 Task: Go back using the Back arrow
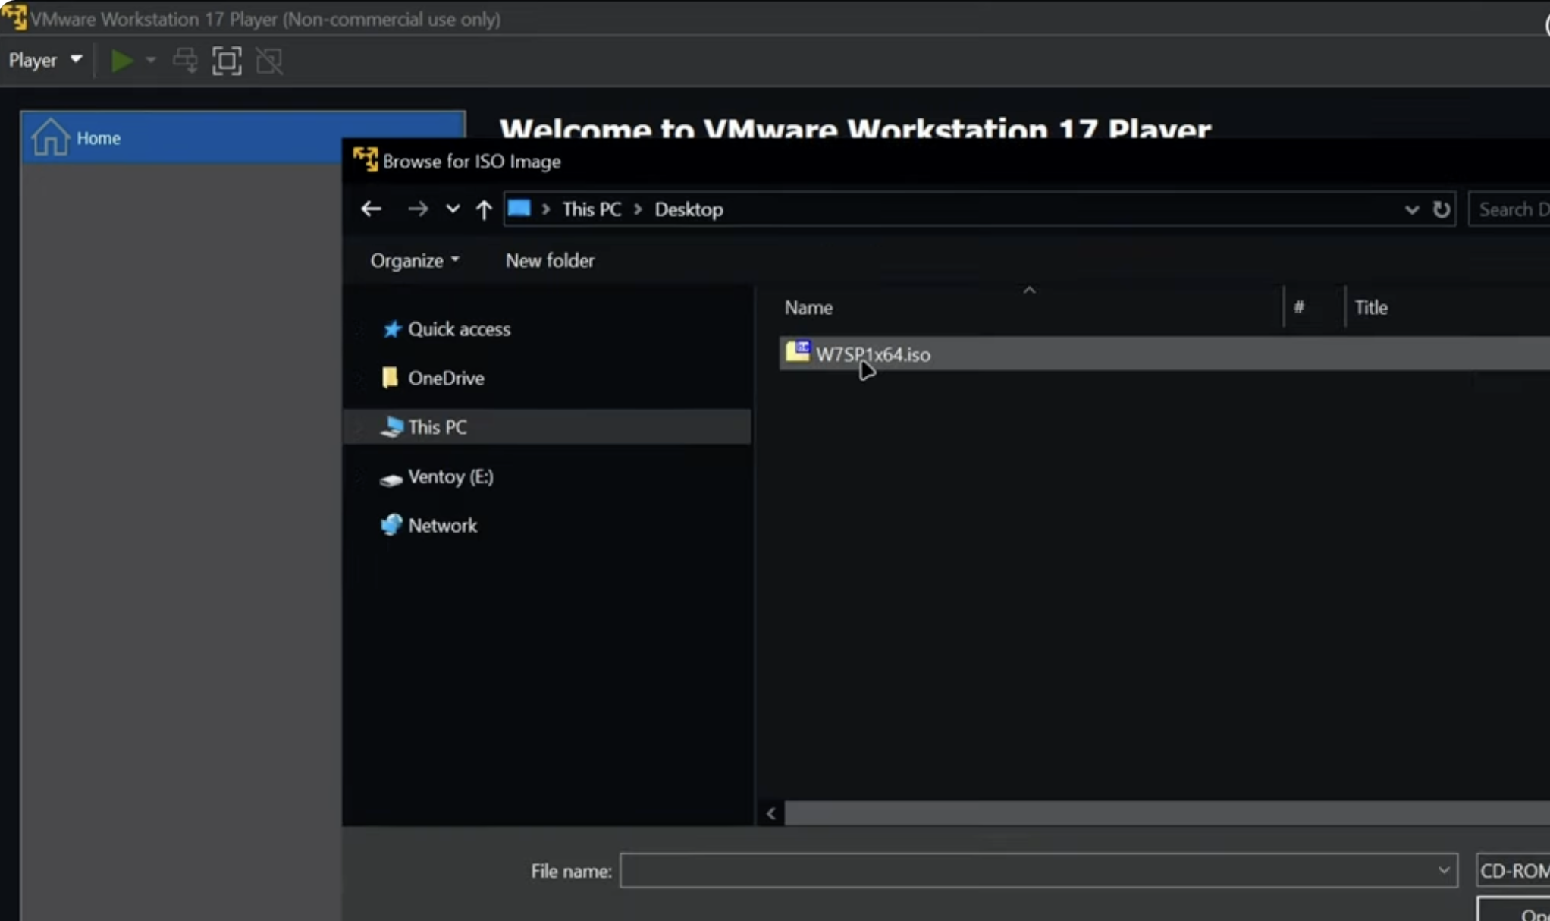pos(371,209)
